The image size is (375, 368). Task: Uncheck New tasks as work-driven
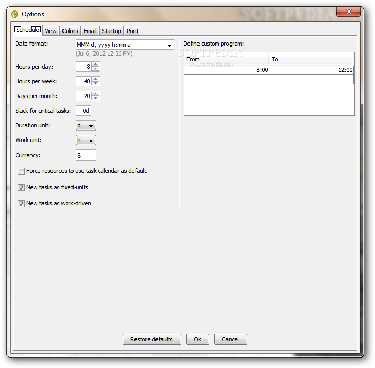click(21, 203)
